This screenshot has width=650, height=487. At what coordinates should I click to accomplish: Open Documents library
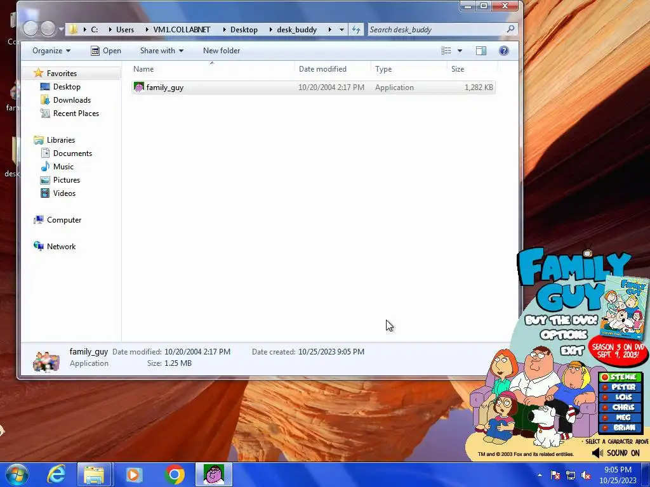[x=72, y=153]
